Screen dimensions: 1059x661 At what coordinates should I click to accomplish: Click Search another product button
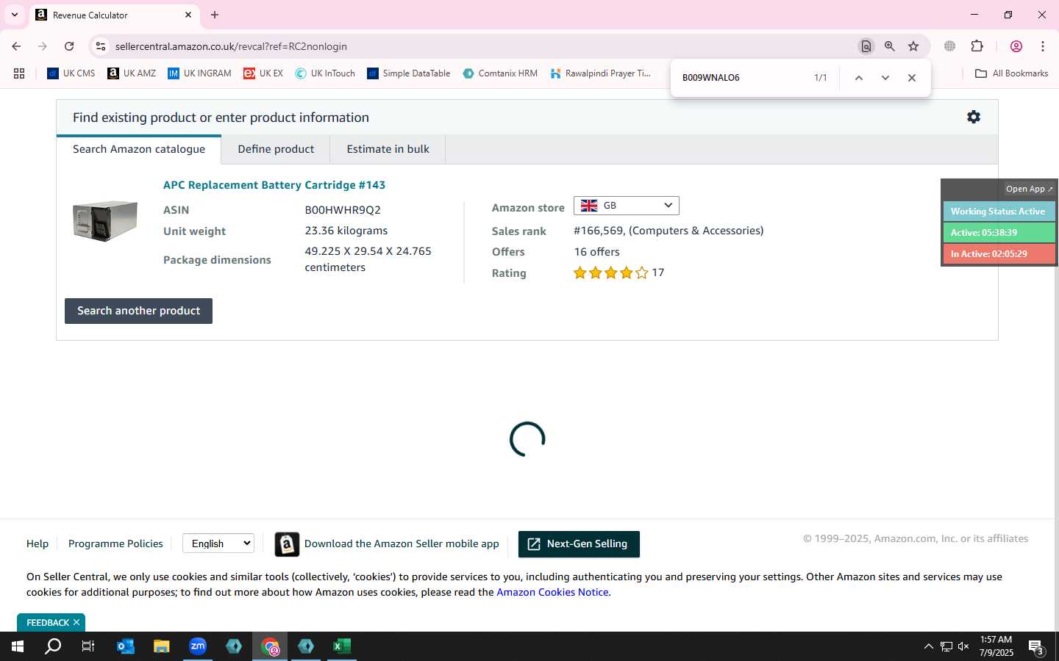pyautogui.click(x=138, y=311)
